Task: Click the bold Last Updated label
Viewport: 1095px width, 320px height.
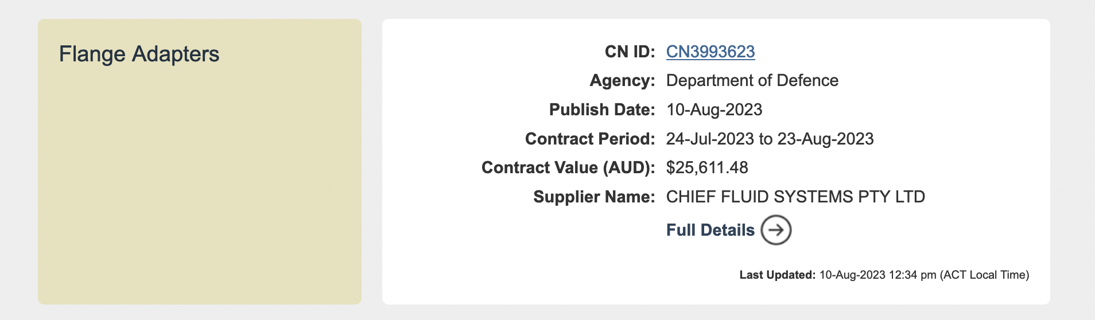Action: 778,275
